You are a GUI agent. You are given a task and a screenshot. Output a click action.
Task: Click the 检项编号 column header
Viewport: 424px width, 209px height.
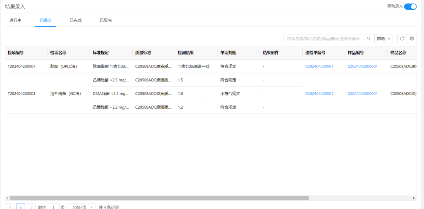(x=16, y=53)
